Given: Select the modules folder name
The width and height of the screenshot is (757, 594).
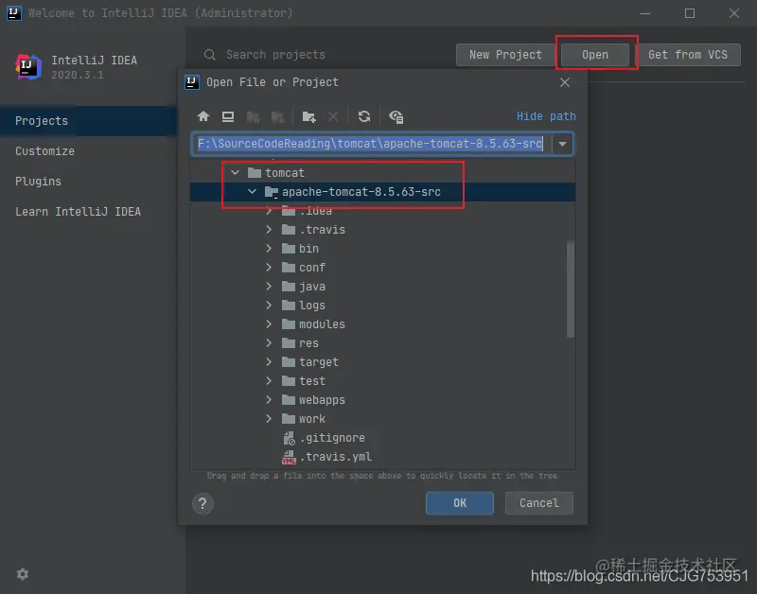Looking at the screenshot, I should tap(322, 324).
